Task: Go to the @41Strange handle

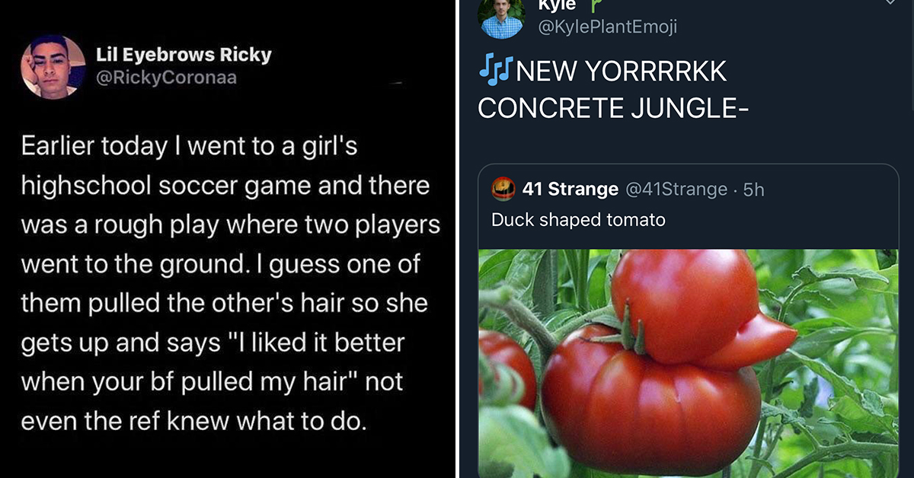Action: point(676,189)
